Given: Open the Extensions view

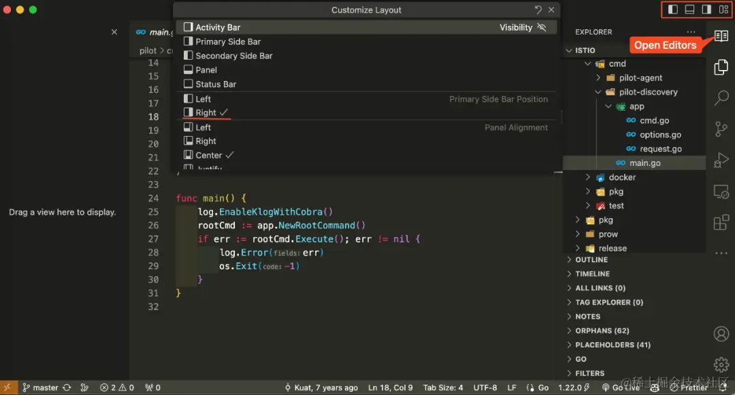Looking at the screenshot, I should point(721,222).
